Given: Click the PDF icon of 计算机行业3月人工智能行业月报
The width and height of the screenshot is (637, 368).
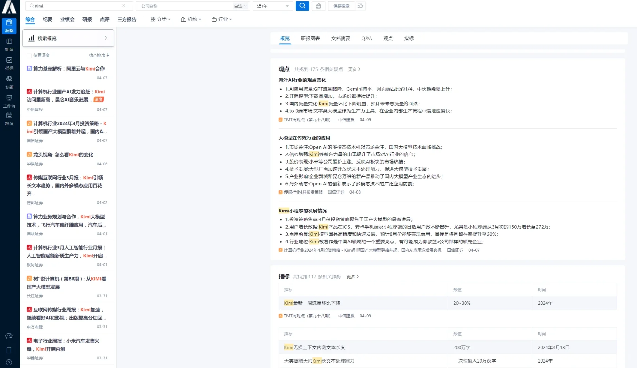Looking at the screenshot, I should [x=29, y=247].
